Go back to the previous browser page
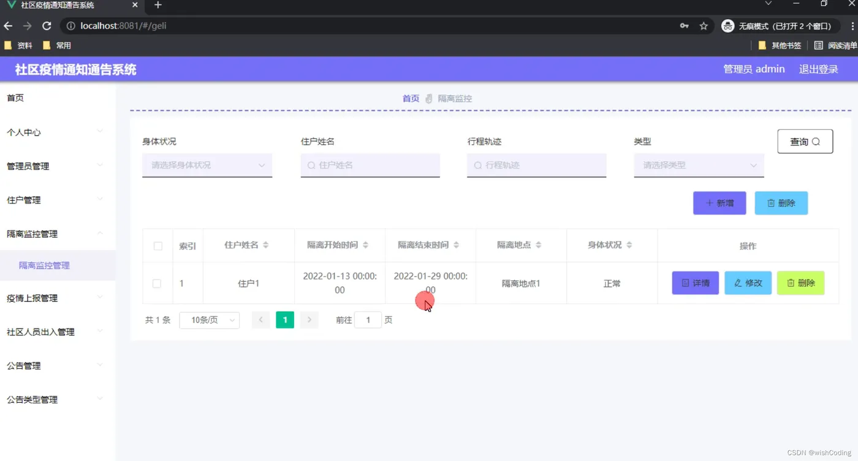 [8, 26]
